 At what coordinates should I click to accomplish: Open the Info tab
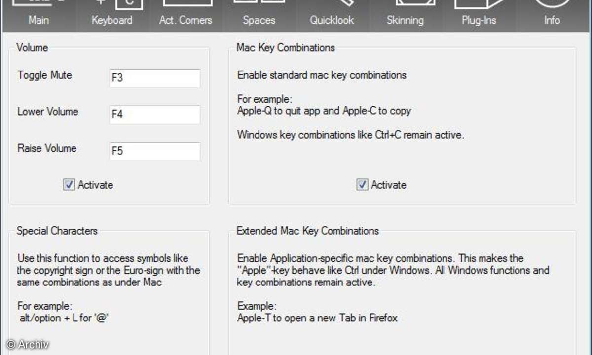tap(552, 16)
